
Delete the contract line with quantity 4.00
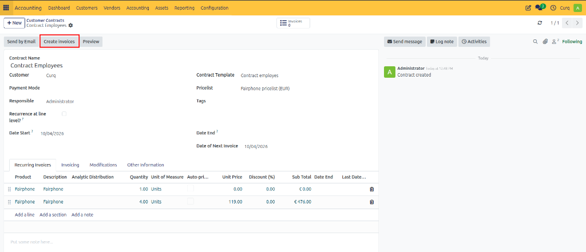(371, 202)
